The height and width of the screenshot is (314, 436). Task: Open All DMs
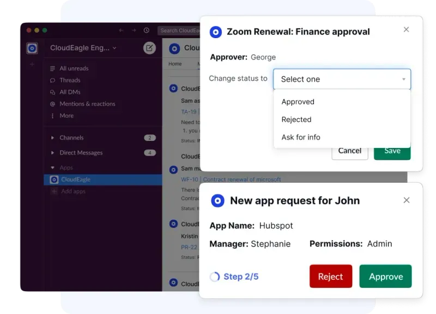pos(70,92)
